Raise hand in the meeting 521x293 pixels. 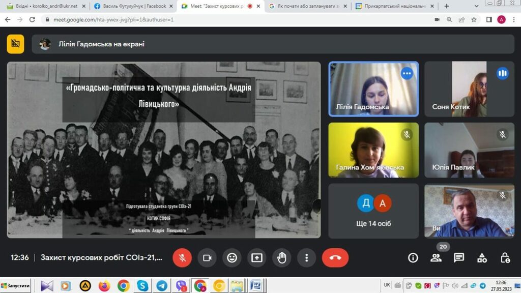coord(282,258)
